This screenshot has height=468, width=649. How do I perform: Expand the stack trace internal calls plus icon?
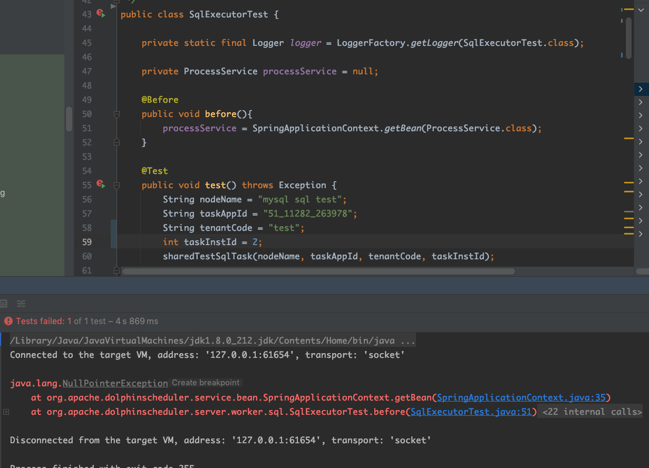tap(6, 412)
